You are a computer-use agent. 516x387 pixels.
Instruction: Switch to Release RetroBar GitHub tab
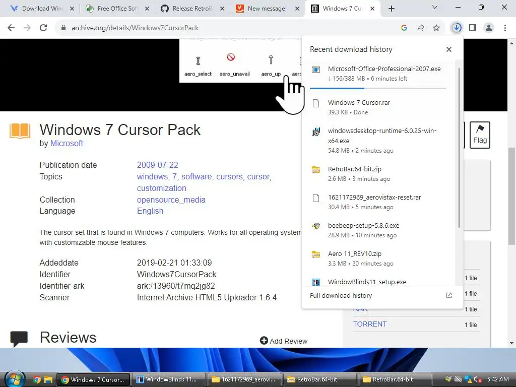192,9
